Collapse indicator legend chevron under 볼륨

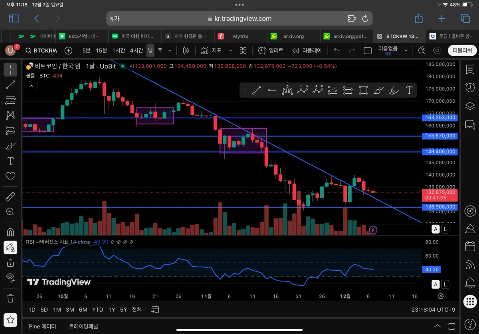pos(32,86)
